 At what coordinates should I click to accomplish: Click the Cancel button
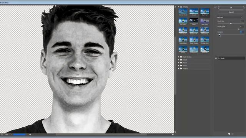231,12
